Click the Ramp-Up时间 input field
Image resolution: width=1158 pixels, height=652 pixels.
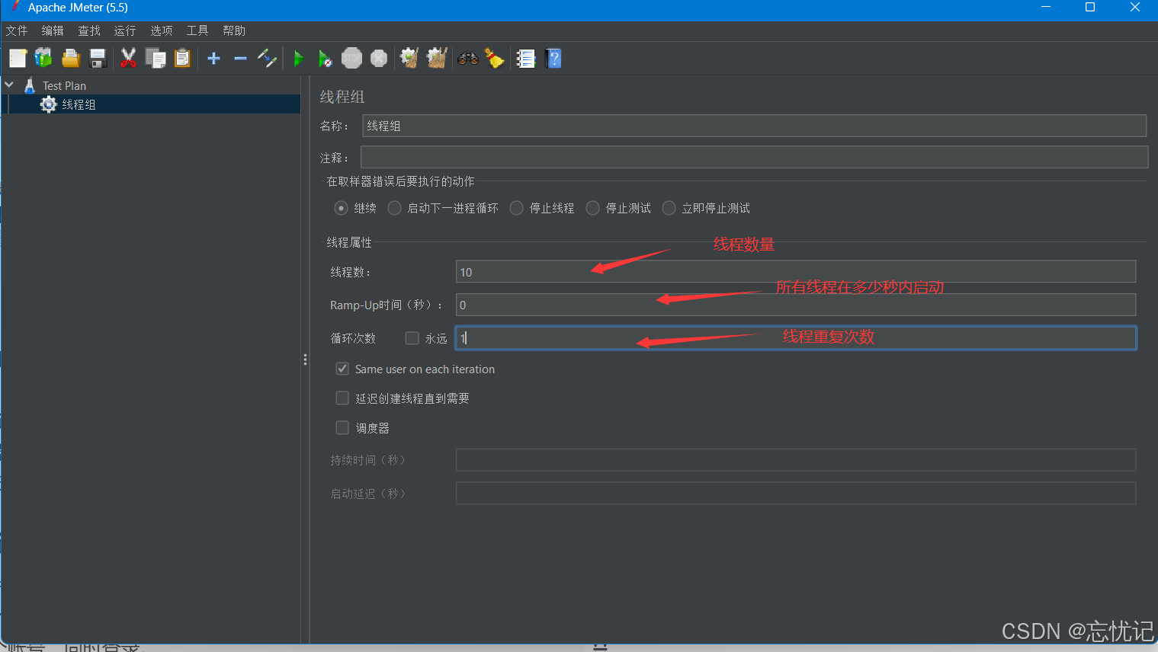tap(796, 305)
